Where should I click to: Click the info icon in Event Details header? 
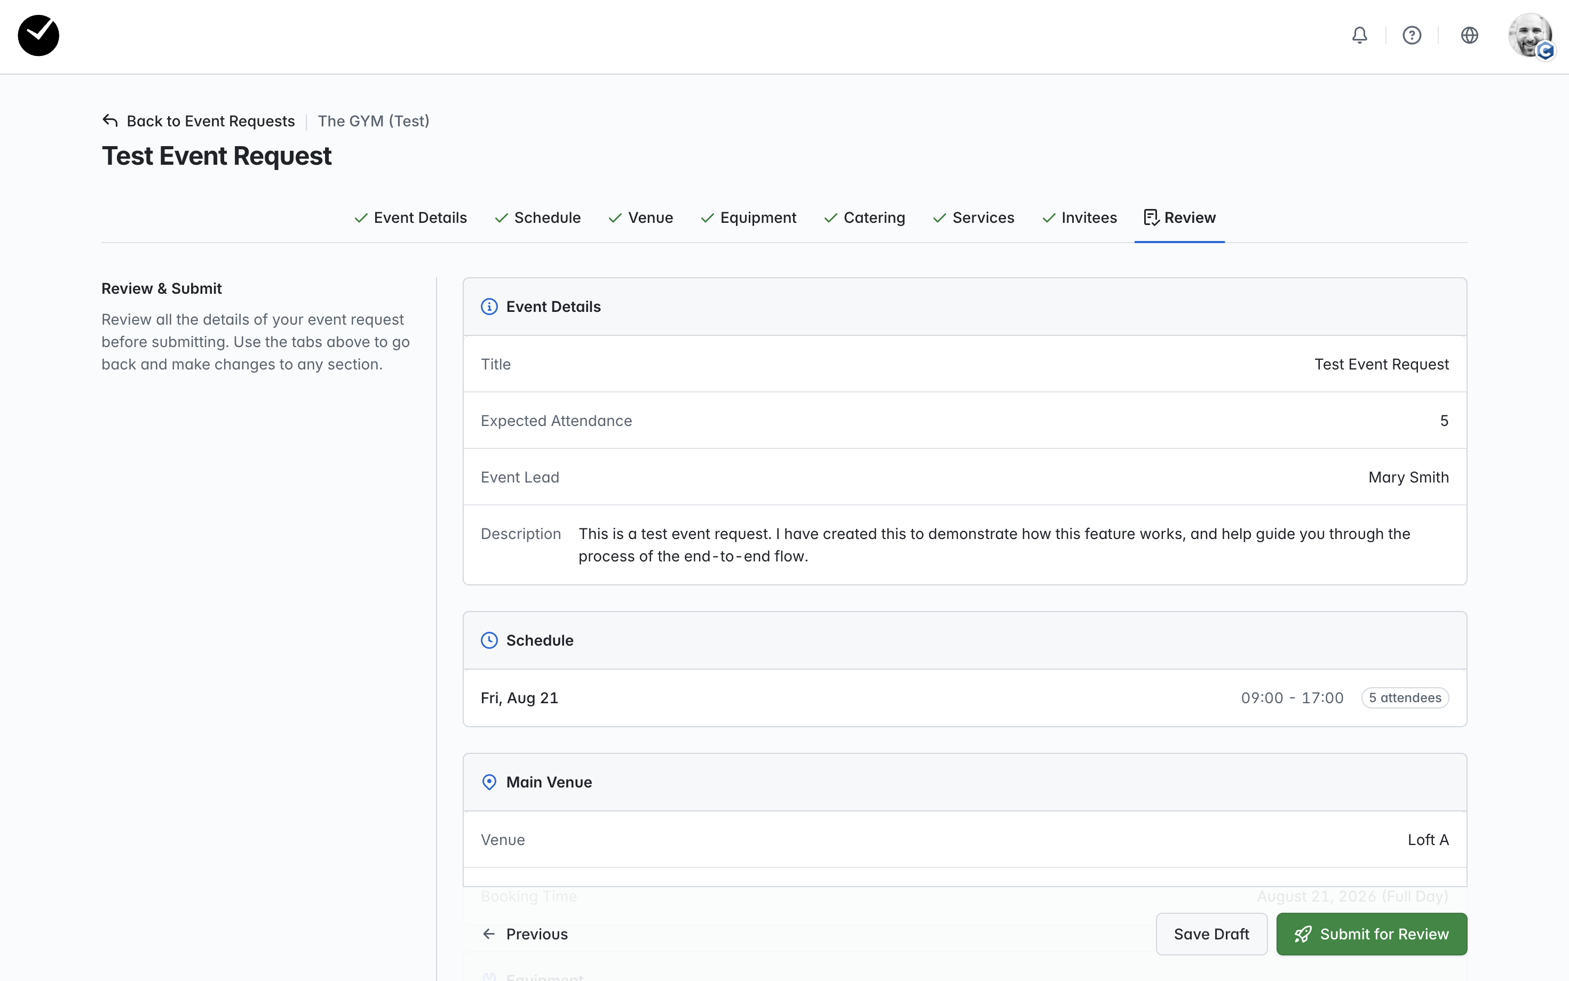[x=489, y=307]
